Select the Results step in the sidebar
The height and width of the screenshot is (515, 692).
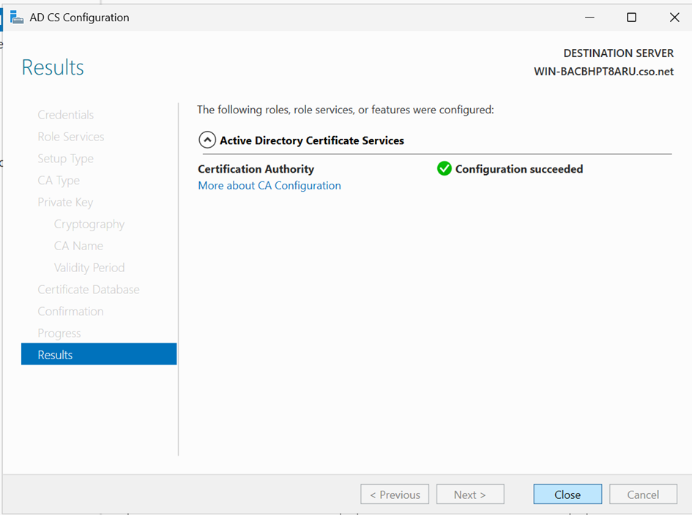56,355
